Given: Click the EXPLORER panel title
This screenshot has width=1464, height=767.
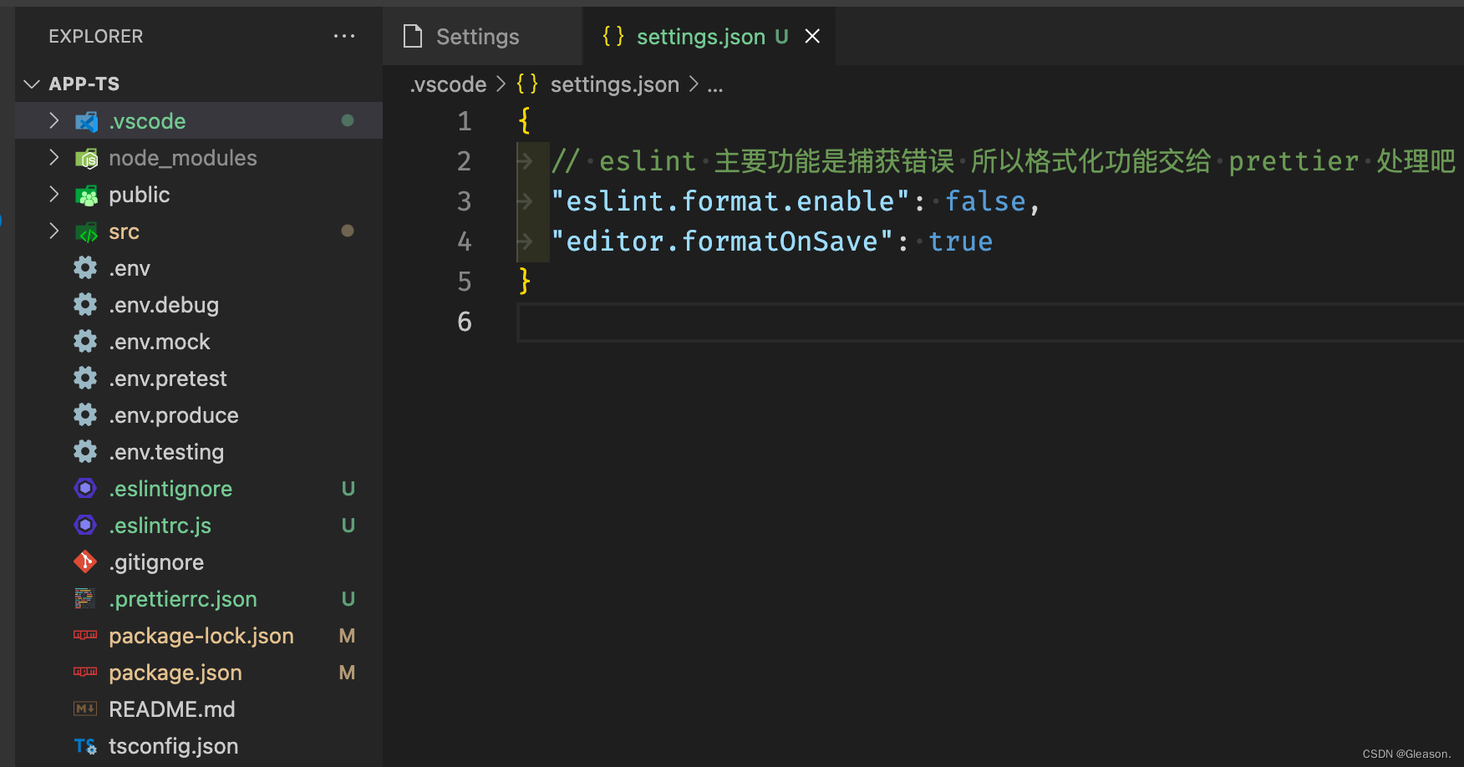Looking at the screenshot, I should 95,36.
